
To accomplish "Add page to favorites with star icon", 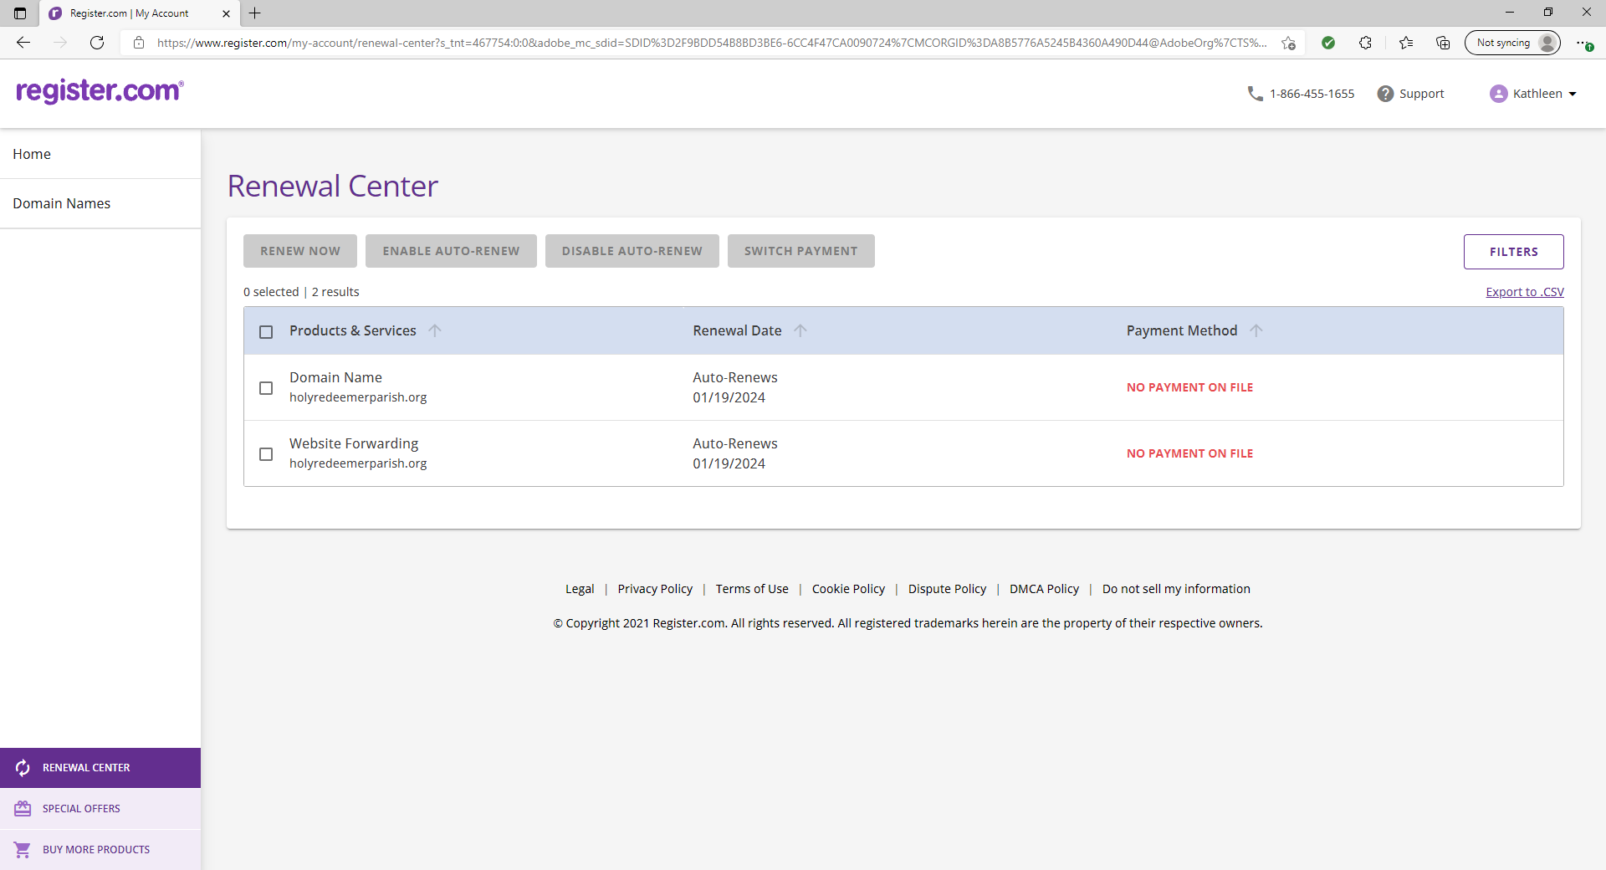I will click(1288, 43).
